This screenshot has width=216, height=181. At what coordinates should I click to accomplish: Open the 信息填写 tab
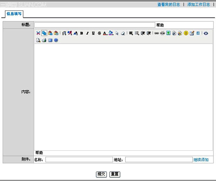click(x=14, y=14)
